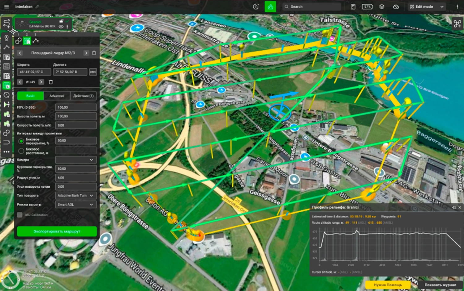The height and width of the screenshot is (291, 464).
Task: Click the Курсовое перекрытие value field
Action: [x=76, y=169]
